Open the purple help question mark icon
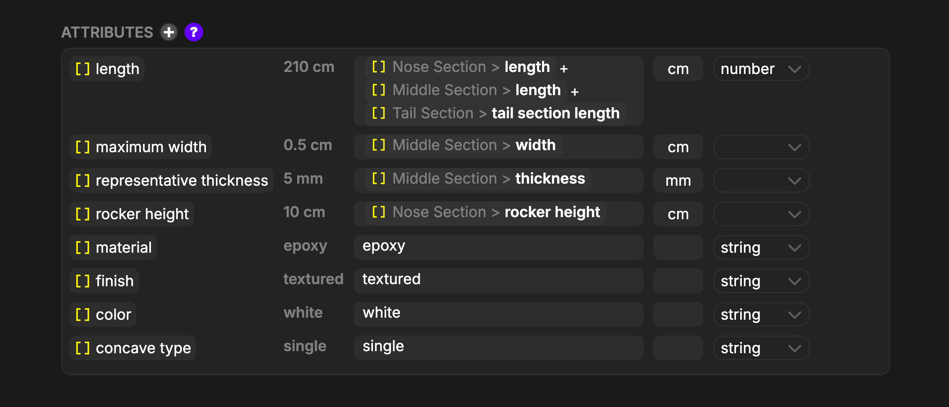Screen dimensions: 949x407 coord(194,32)
